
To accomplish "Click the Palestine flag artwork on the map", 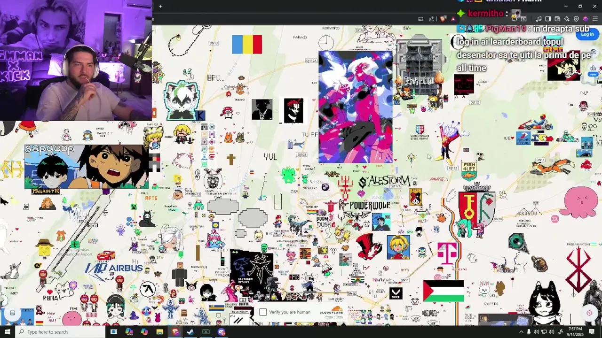I will coord(444,291).
